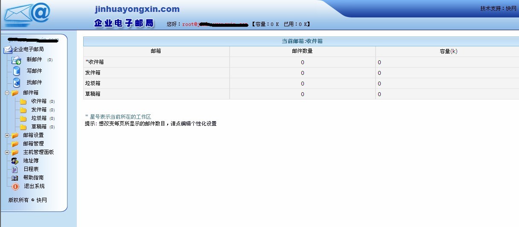Image resolution: width=519 pixels, height=227 pixels.
Task: Click the 企业电子邮局 root tree item
Action: (x=28, y=49)
